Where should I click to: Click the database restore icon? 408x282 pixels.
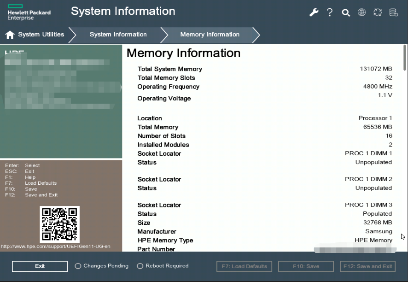[x=394, y=12]
